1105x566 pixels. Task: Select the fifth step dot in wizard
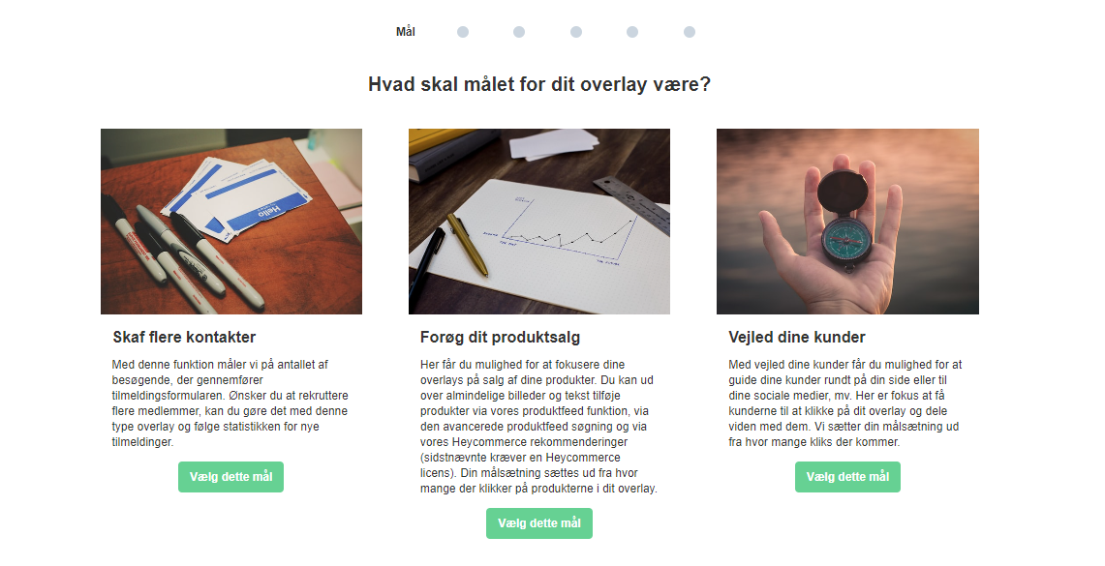[632, 32]
